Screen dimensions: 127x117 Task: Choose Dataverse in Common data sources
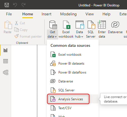coord(73,81)
